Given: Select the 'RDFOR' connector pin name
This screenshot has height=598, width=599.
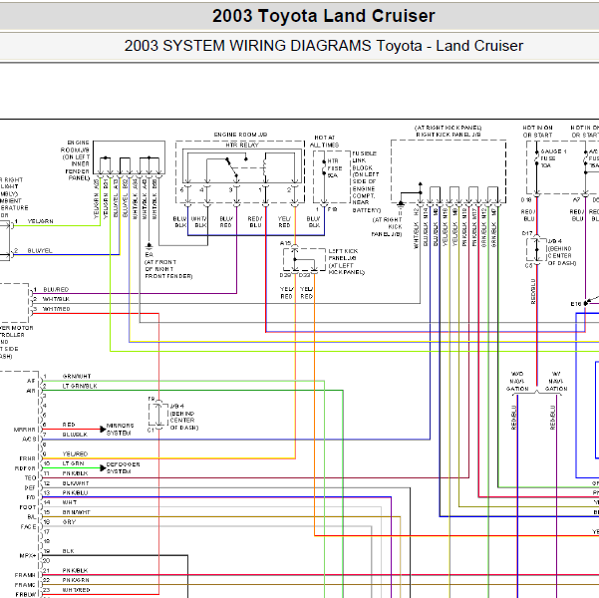Looking at the screenshot, I should click(25, 468).
